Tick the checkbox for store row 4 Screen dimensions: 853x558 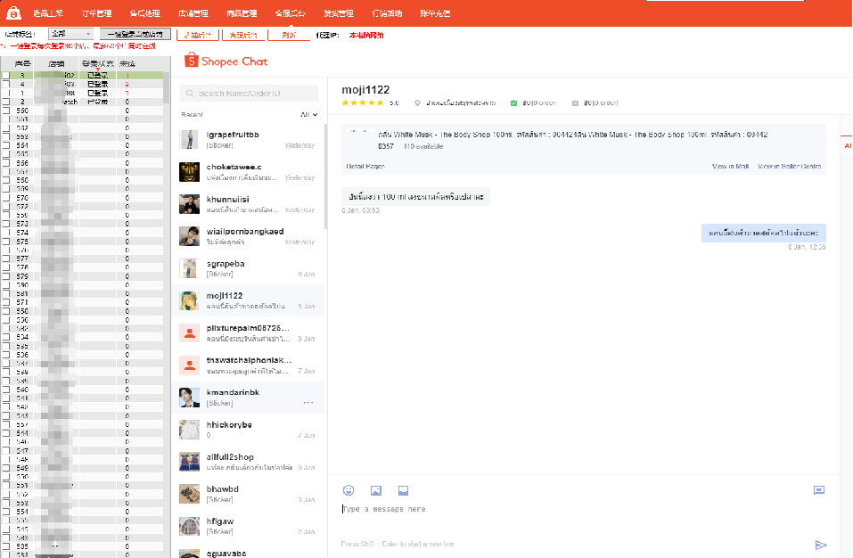(x=6, y=85)
